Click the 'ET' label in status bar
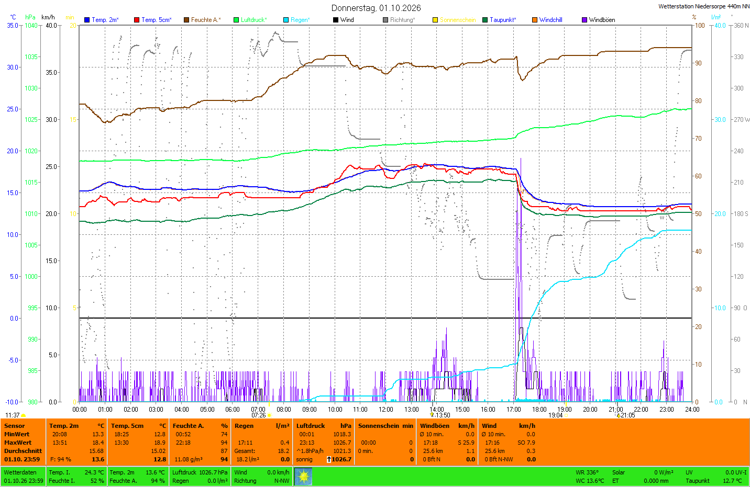This screenshot has width=750, height=487. tap(615, 481)
